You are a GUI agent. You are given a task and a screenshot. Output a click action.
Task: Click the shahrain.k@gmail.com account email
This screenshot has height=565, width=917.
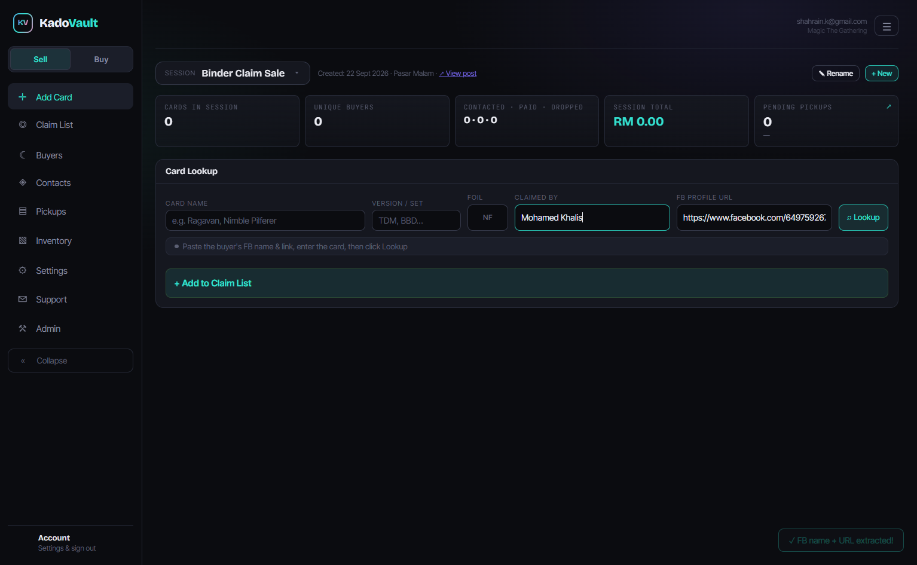click(832, 22)
